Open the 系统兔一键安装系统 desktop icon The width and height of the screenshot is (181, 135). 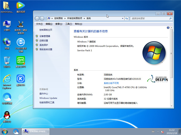click(x=21, y=27)
